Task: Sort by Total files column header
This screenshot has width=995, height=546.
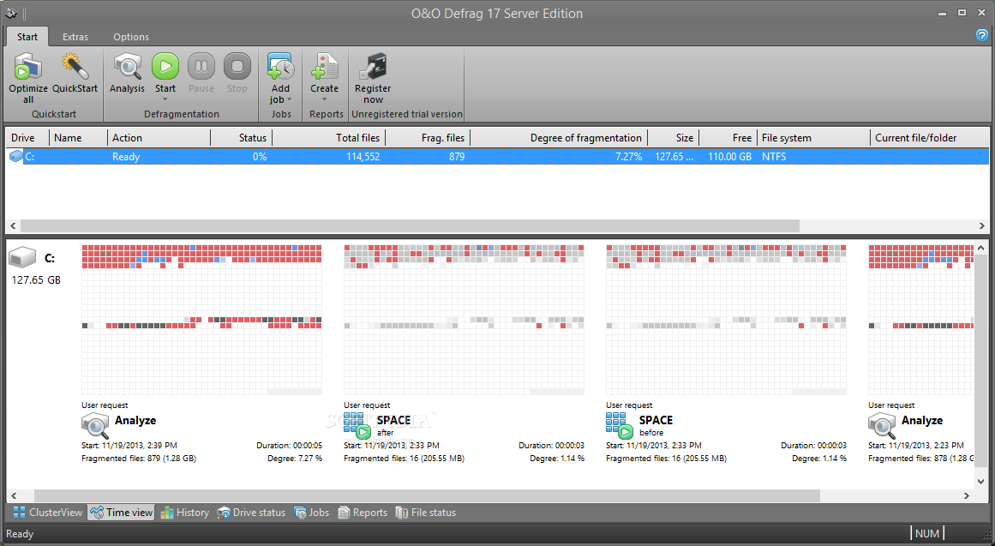Action: pos(327,138)
